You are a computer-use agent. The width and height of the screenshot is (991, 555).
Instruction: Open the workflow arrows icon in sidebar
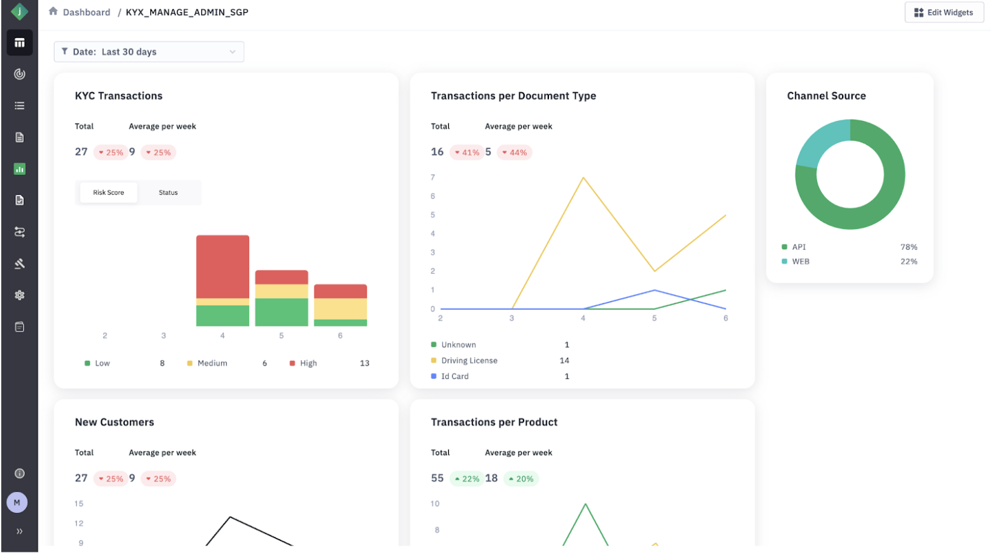(x=20, y=232)
